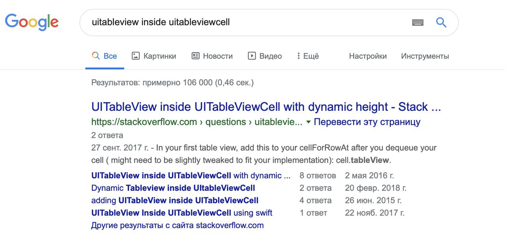This screenshot has height=237, width=505.
Task: Click the date 26 июн. 2015 г.
Action: 373,200
